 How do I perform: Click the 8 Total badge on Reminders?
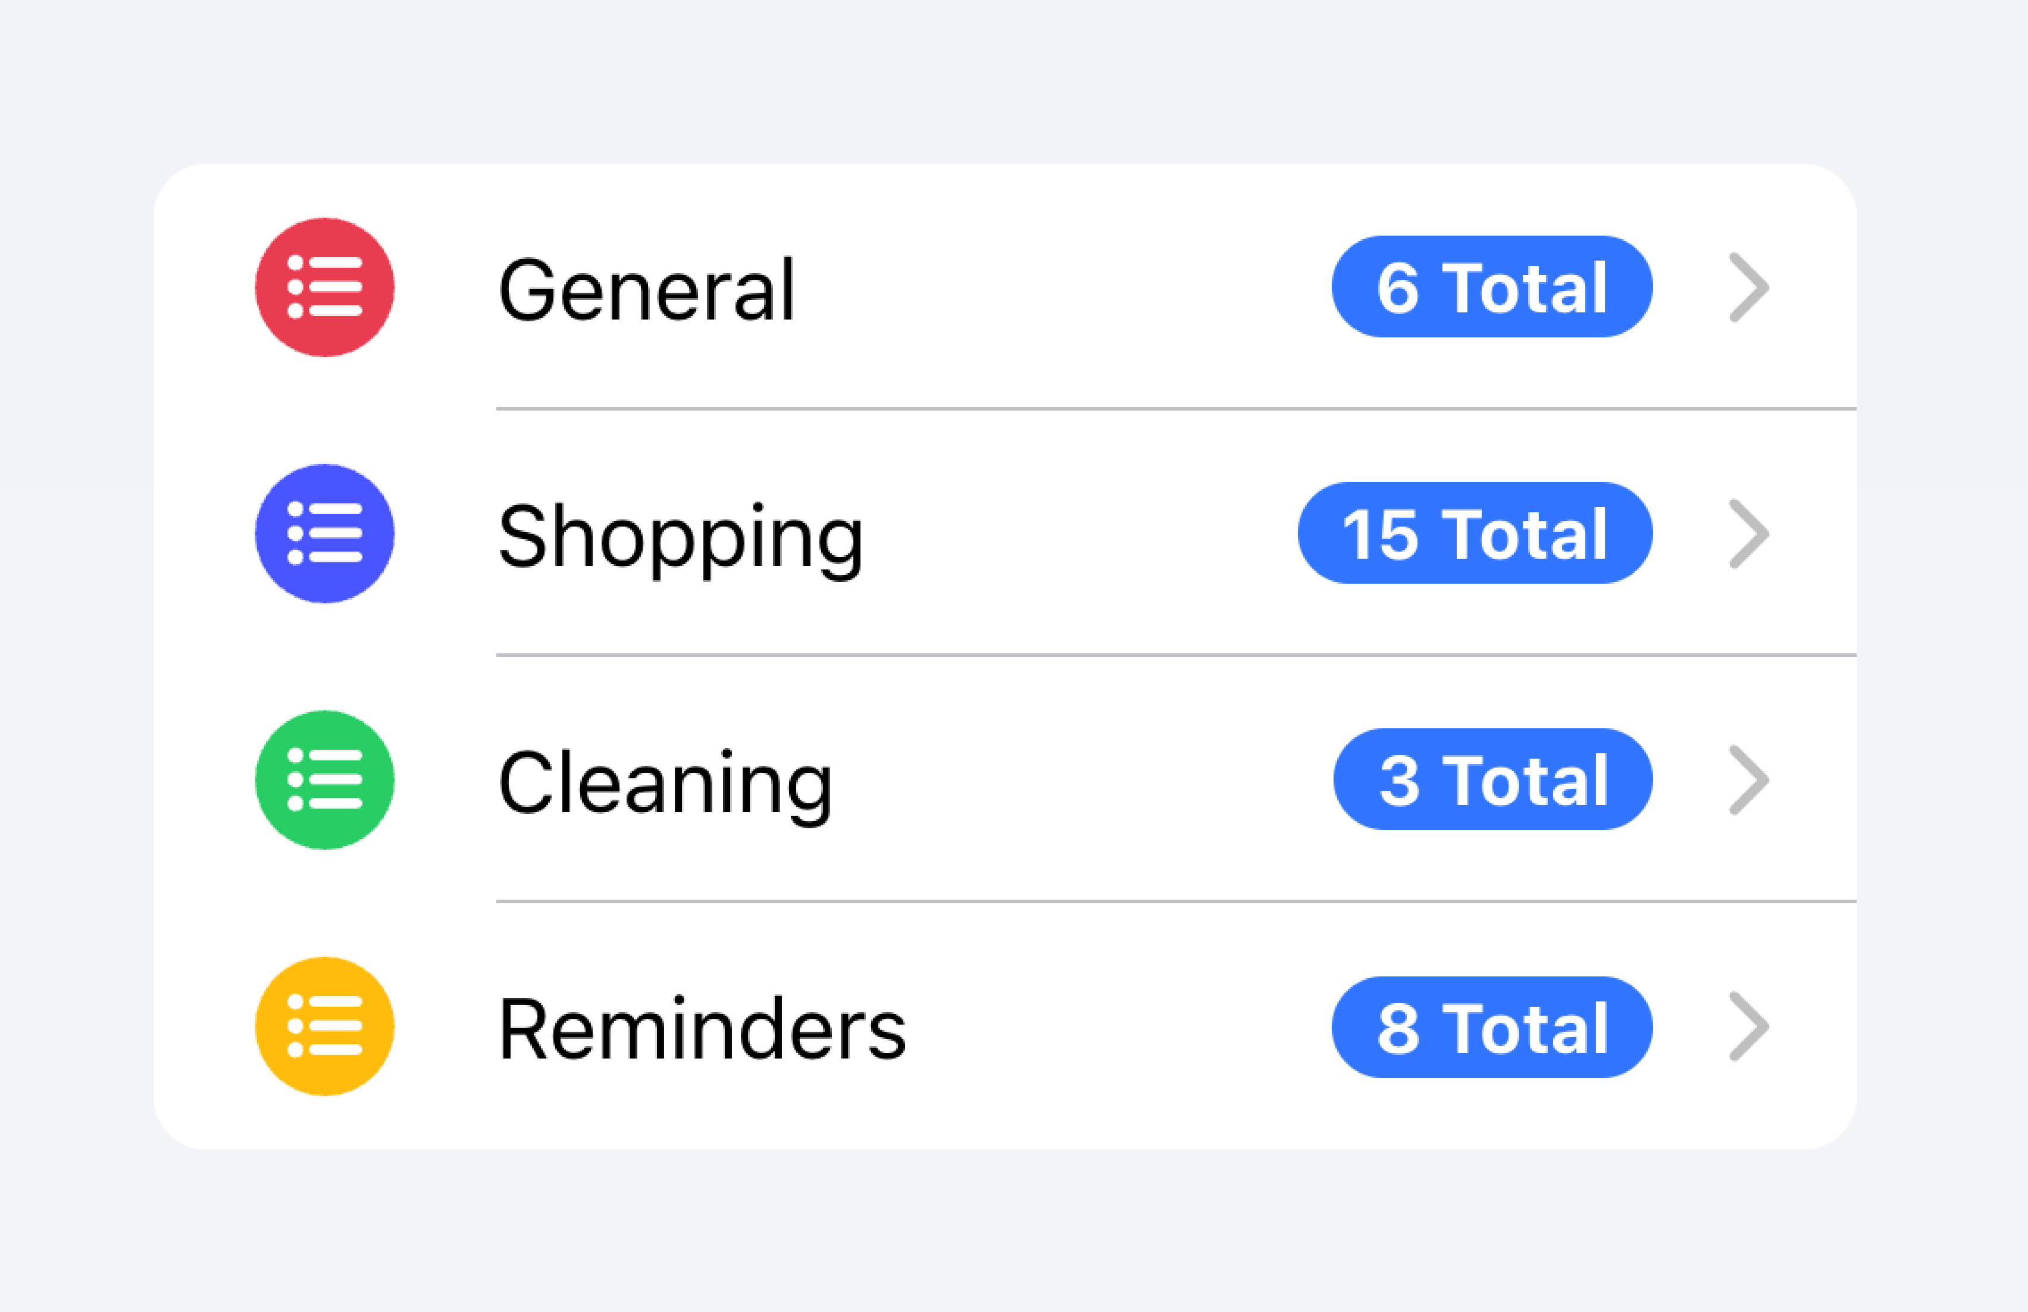coord(1492,1026)
